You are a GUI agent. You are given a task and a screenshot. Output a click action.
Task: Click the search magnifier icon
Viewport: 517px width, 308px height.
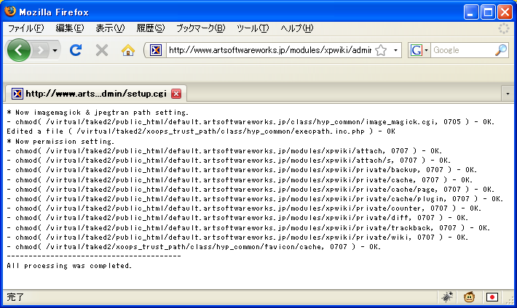pos(501,50)
